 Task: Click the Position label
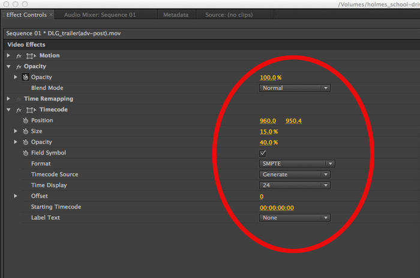coord(42,120)
